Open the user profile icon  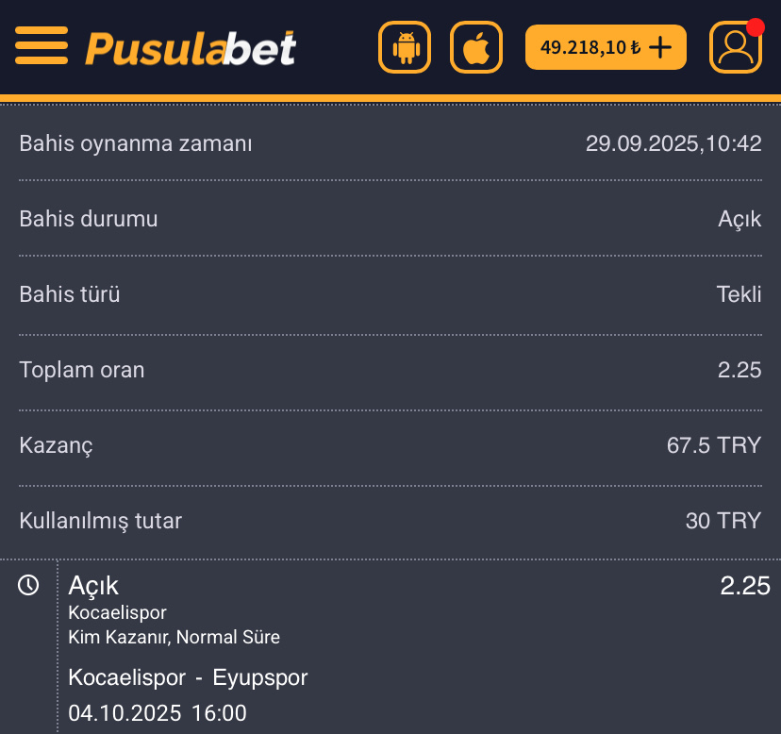[735, 48]
